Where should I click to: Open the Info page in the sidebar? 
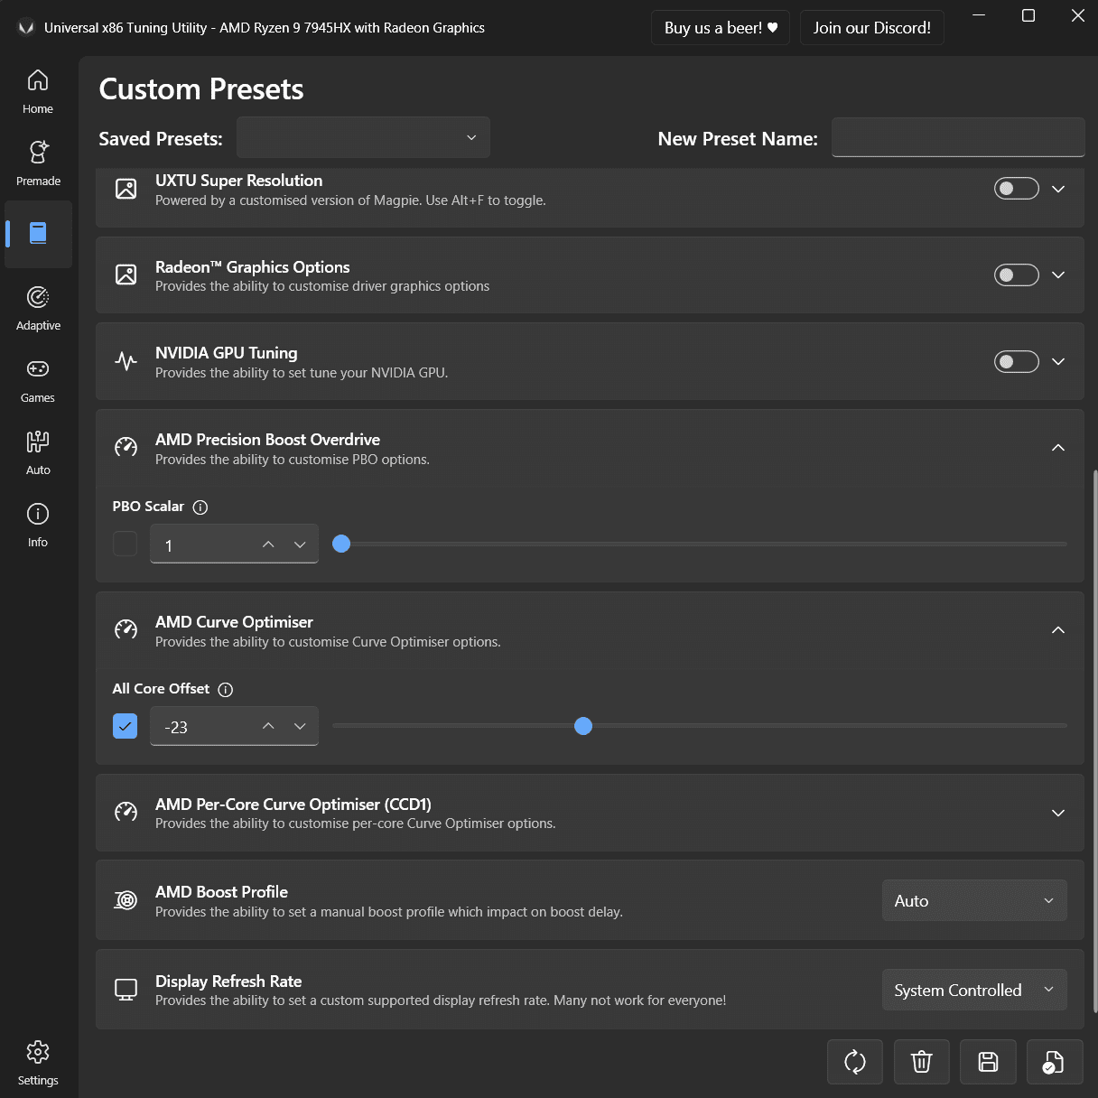click(38, 525)
